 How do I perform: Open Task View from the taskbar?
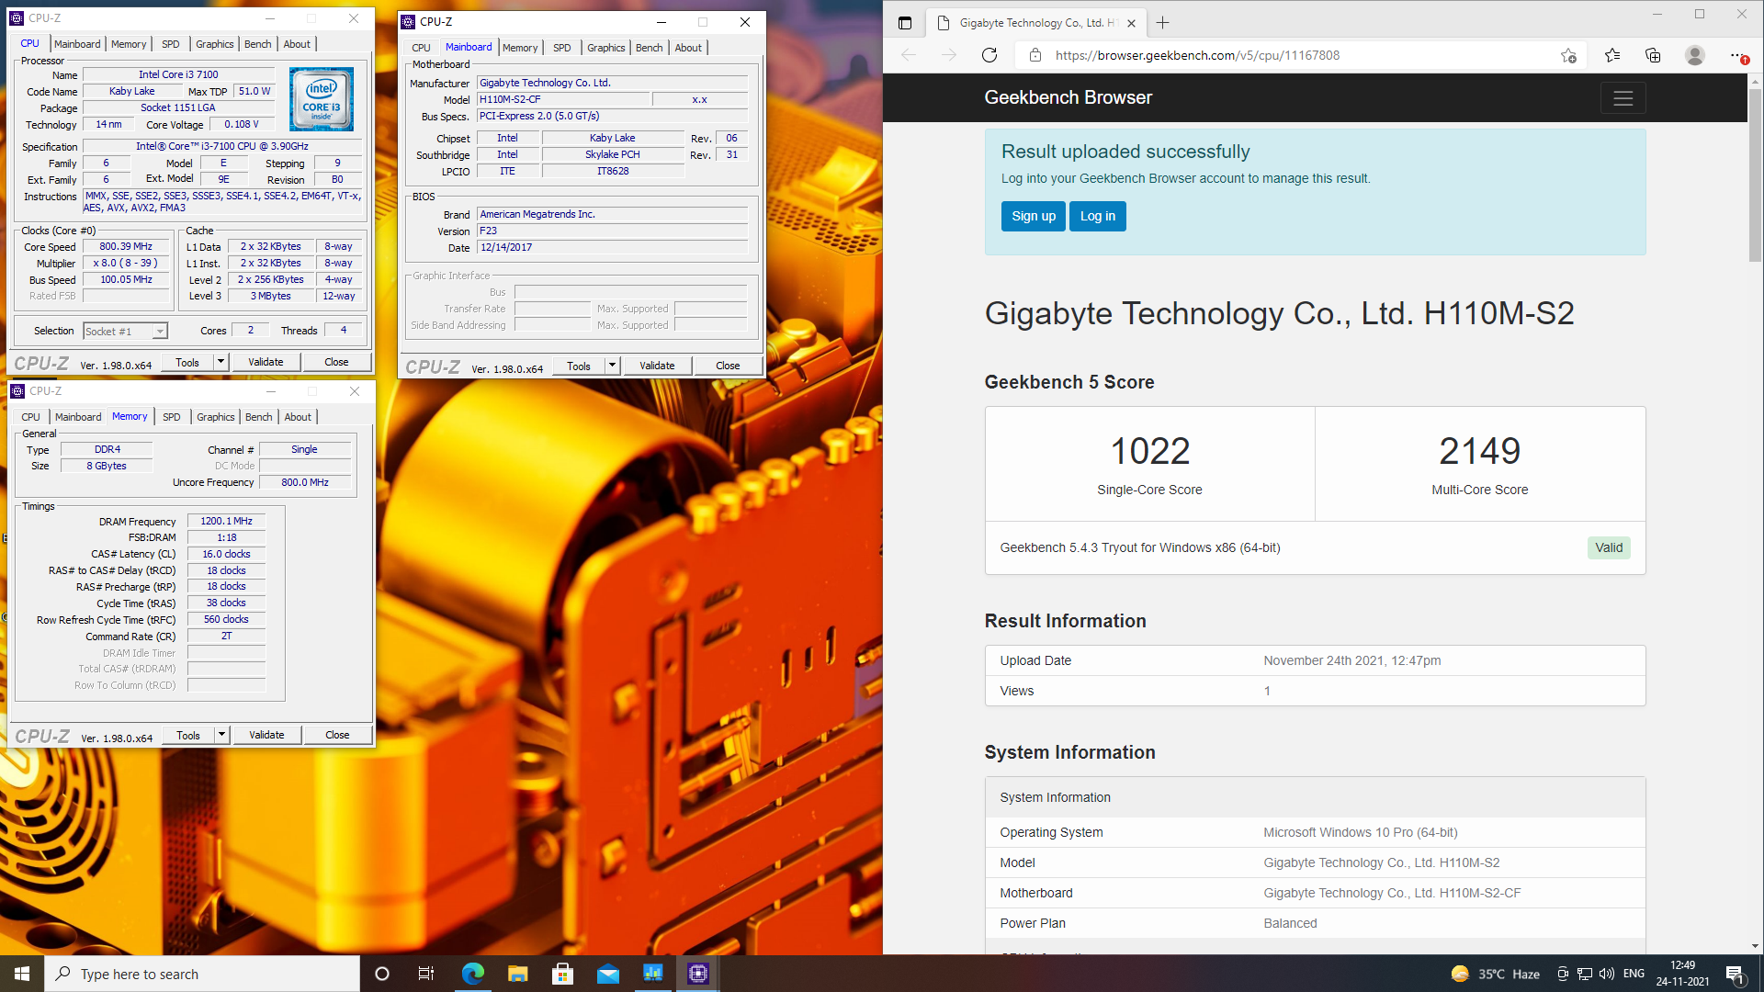pyautogui.click(x=426, y=974)
